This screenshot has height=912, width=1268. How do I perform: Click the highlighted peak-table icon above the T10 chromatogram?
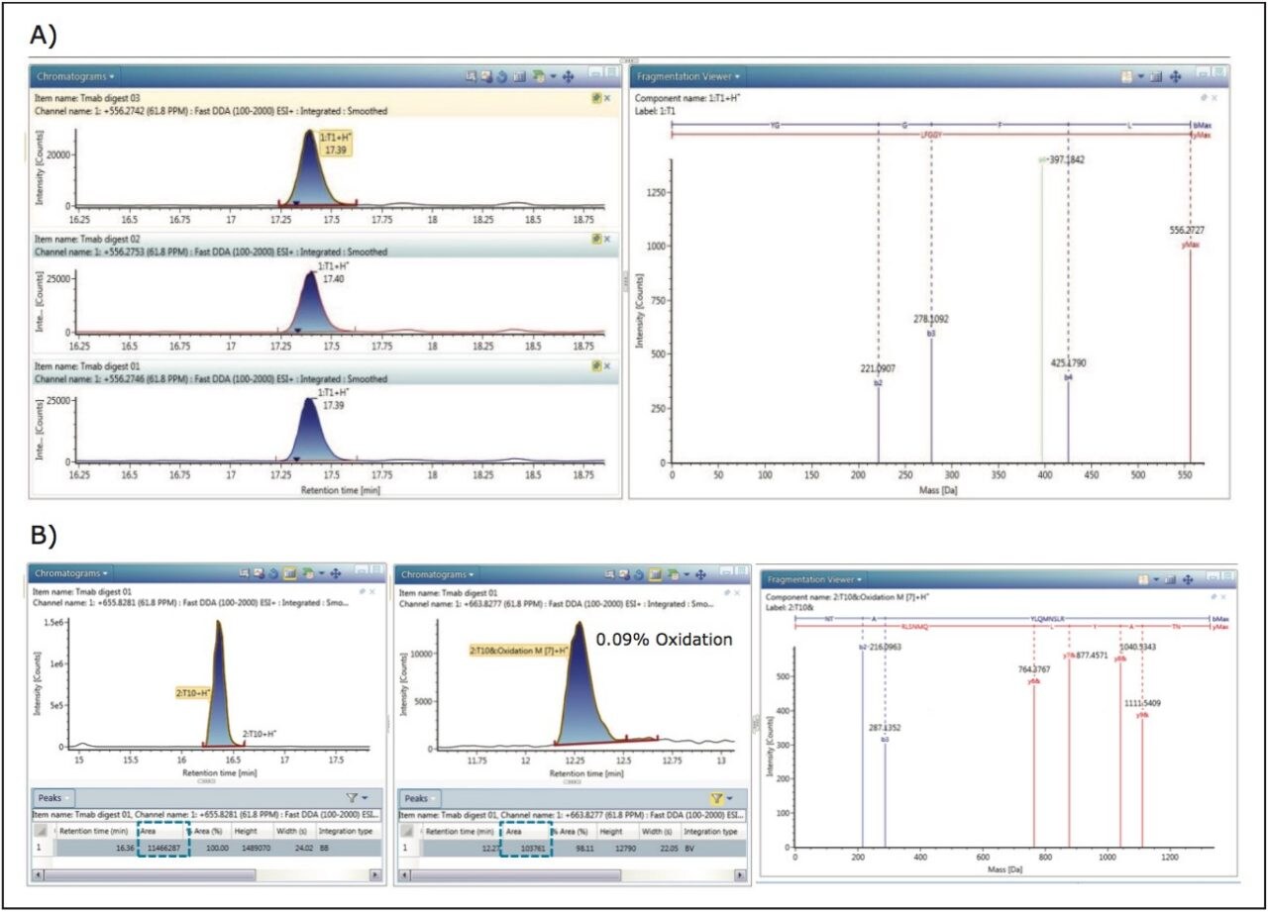point(290,572)
